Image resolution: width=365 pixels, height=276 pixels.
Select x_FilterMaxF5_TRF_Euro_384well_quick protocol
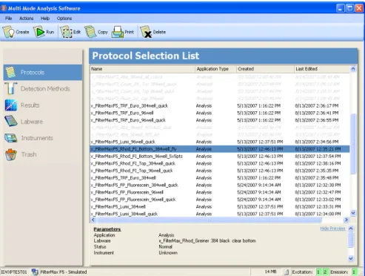point(220,106)
